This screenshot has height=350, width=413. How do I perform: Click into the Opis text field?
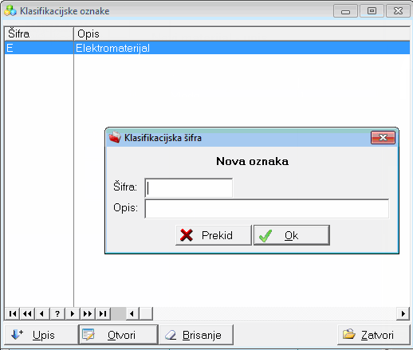pyautogui.click(x=267, y=209)
